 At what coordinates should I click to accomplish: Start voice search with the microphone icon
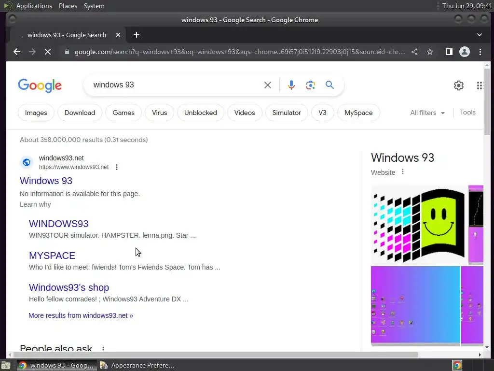click(291, 85)
